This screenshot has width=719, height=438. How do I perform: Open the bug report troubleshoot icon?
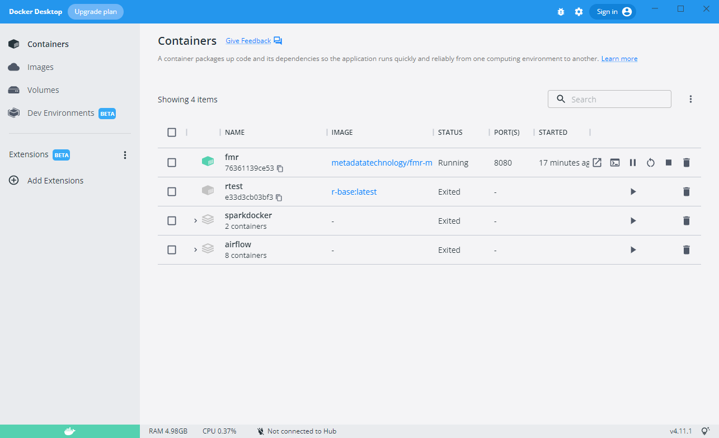coord(561,12)
